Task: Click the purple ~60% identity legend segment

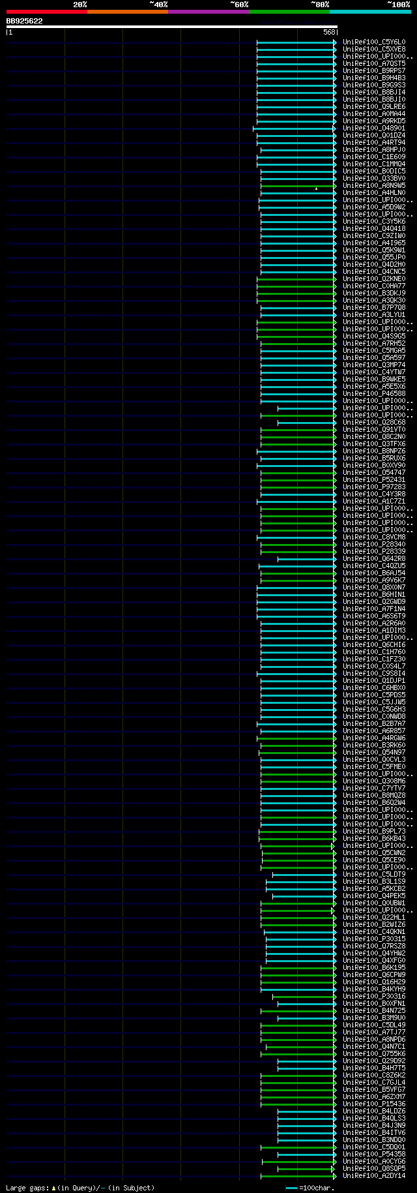Action: pyautogui.click(x=208, y=12)
